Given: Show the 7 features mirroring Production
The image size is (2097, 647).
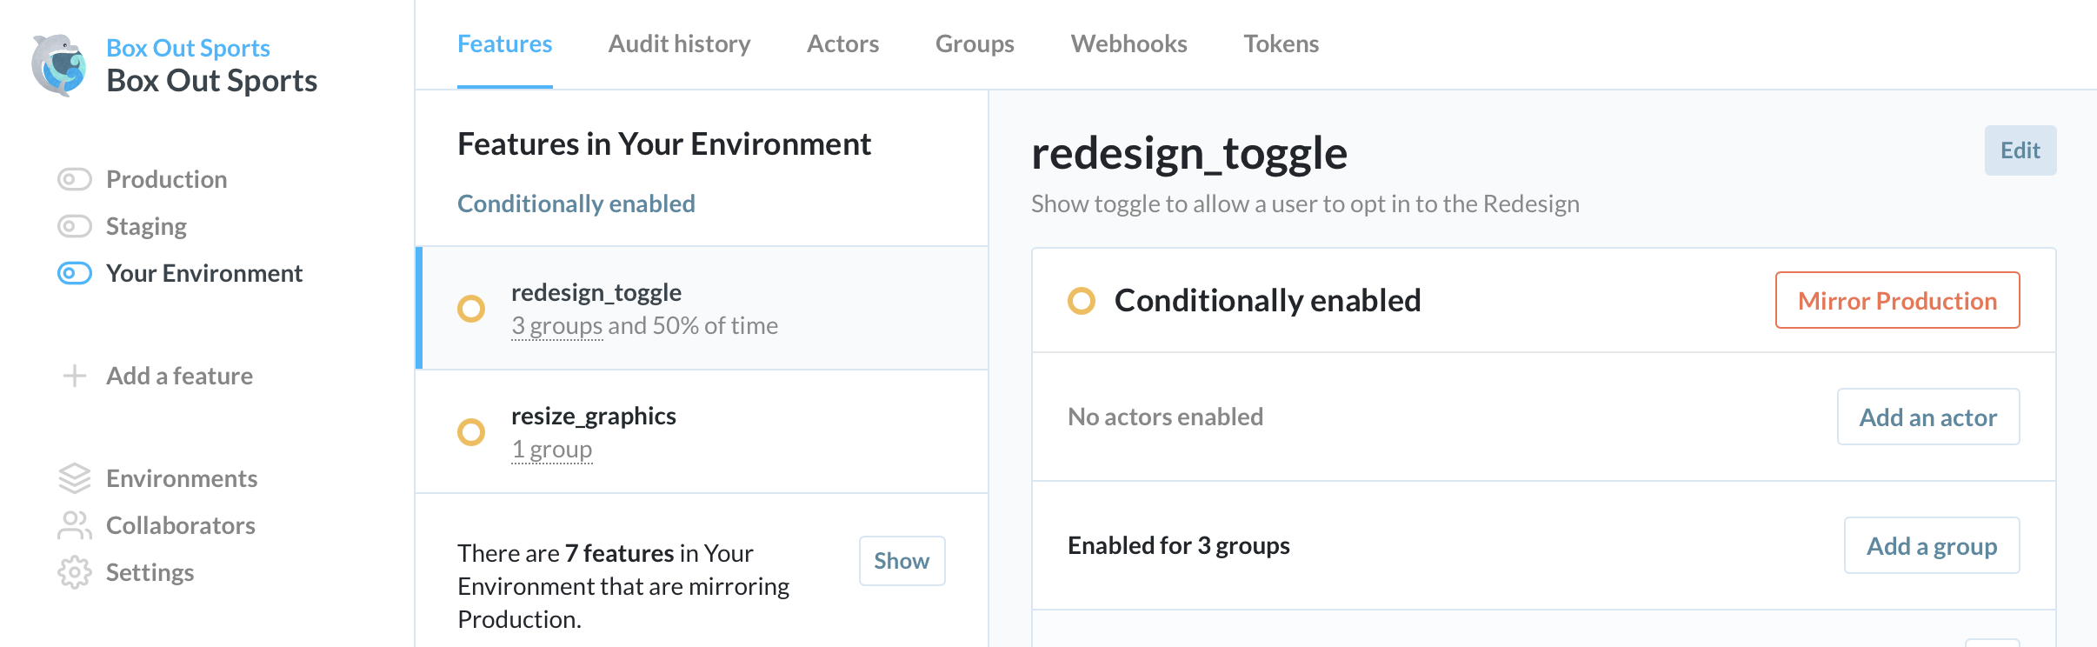Looking at the screenshot, I should click(902, 561).
